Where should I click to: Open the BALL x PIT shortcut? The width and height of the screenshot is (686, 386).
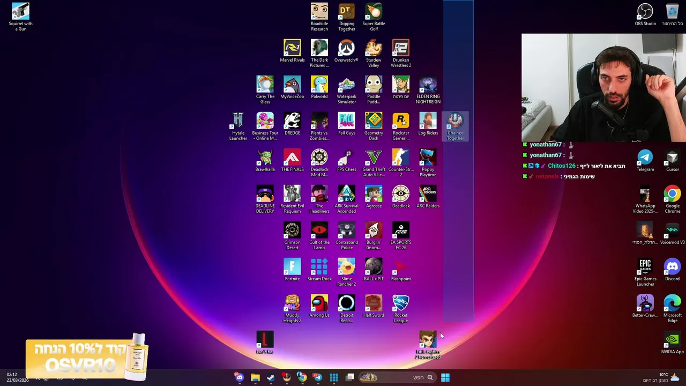(x=374, y=270)
